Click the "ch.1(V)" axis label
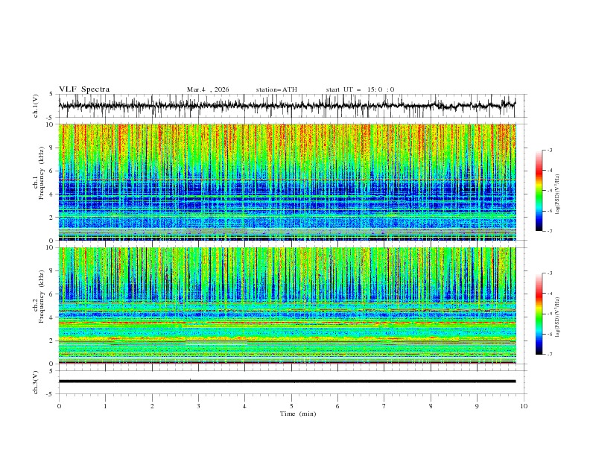 [36, 106]
